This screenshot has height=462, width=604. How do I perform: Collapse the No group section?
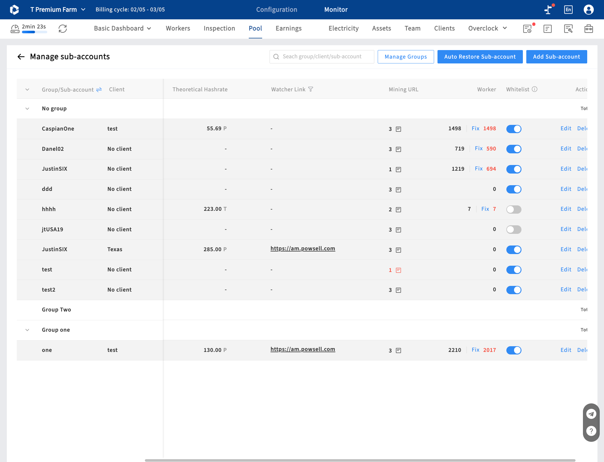(x=27, y=109)
